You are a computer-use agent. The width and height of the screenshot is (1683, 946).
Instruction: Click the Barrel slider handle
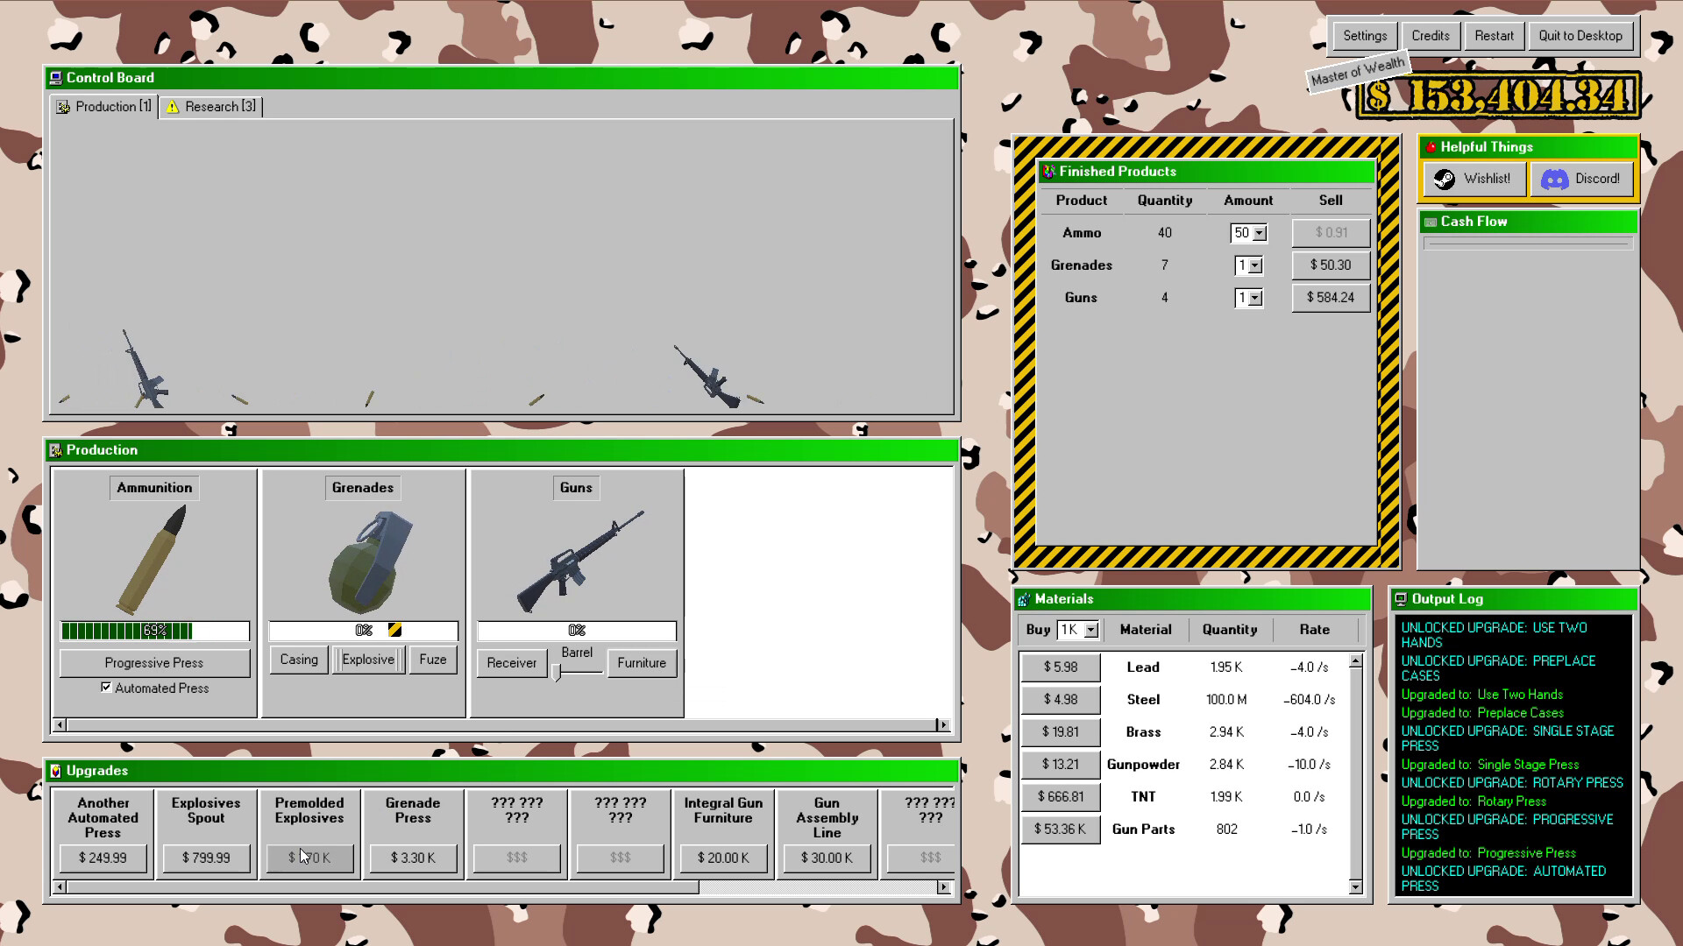pos(557,672)
